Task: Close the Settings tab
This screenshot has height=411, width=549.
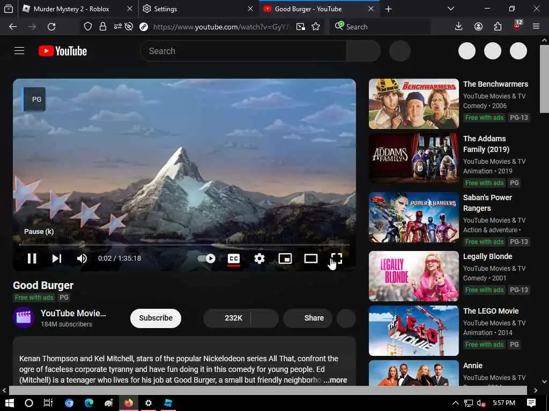Action: tap(250, 9)
